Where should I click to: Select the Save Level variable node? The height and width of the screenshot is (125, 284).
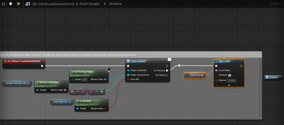coord(195,75)
